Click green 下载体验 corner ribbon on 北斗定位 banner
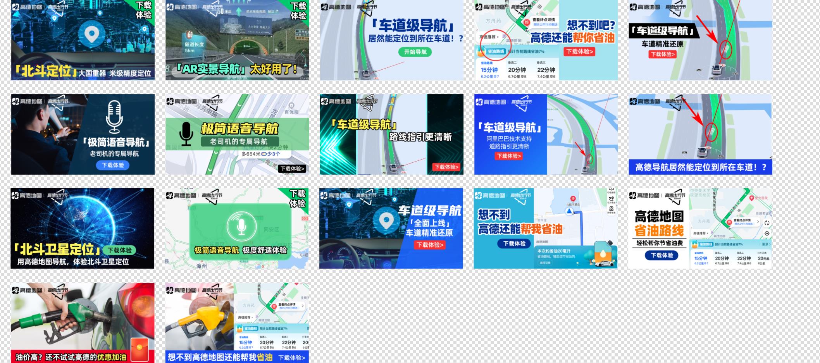The height and width of the screenshot is (363, 820). 144,10
